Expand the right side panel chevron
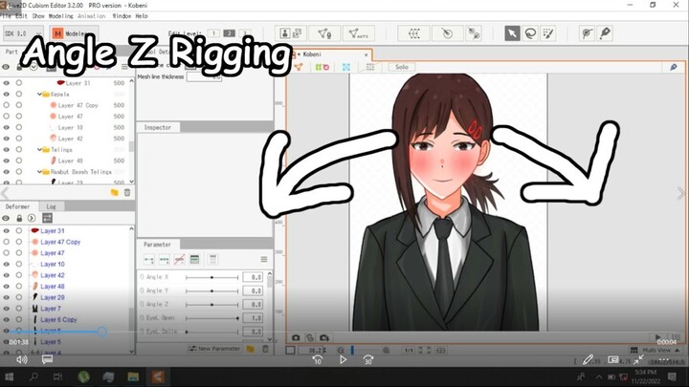 pos(680,193)
